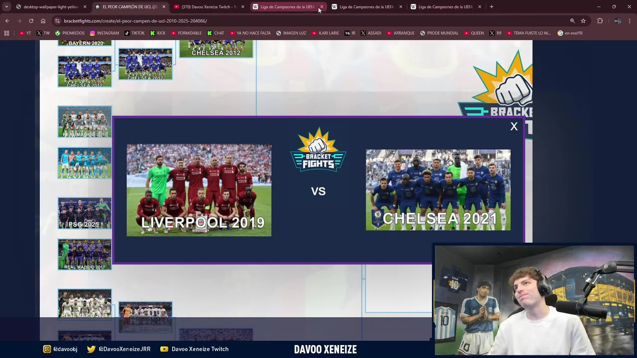Open the YT bookmark
The image size is (637, 358).
25,33
